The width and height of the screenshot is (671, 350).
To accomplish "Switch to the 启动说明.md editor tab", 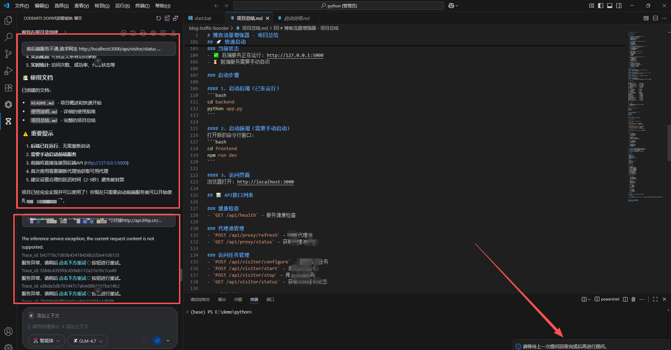I will point(297,18).
